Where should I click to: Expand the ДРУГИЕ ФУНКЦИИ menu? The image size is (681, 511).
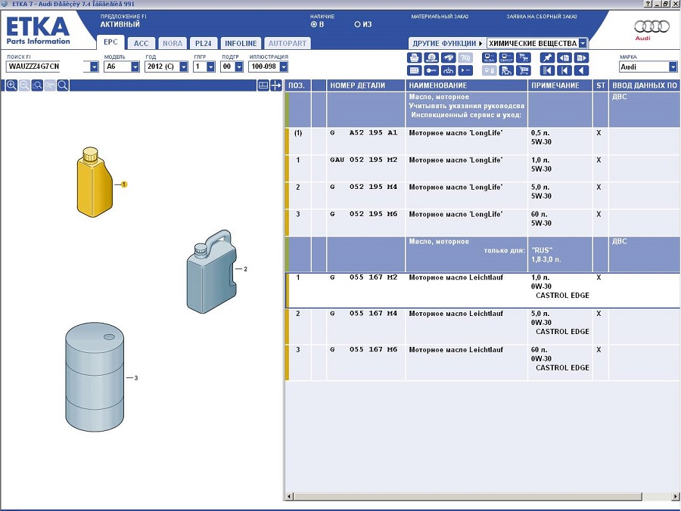click(x=447, y=43)
